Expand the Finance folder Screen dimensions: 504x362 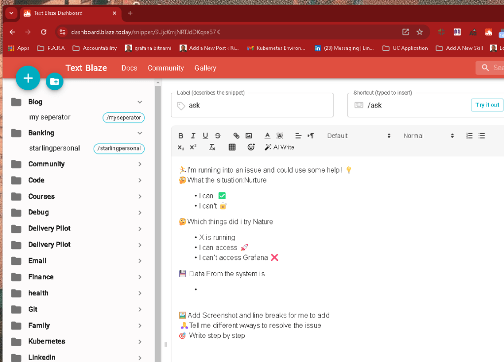click(x=140, y=277)
